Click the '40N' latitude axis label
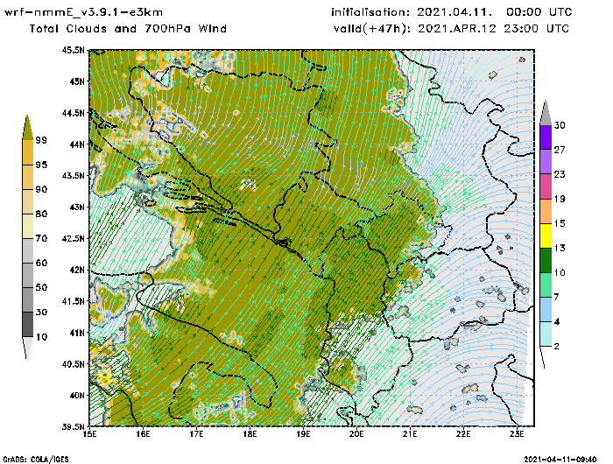The image size is (613, 464). click(x=77, y=395)
